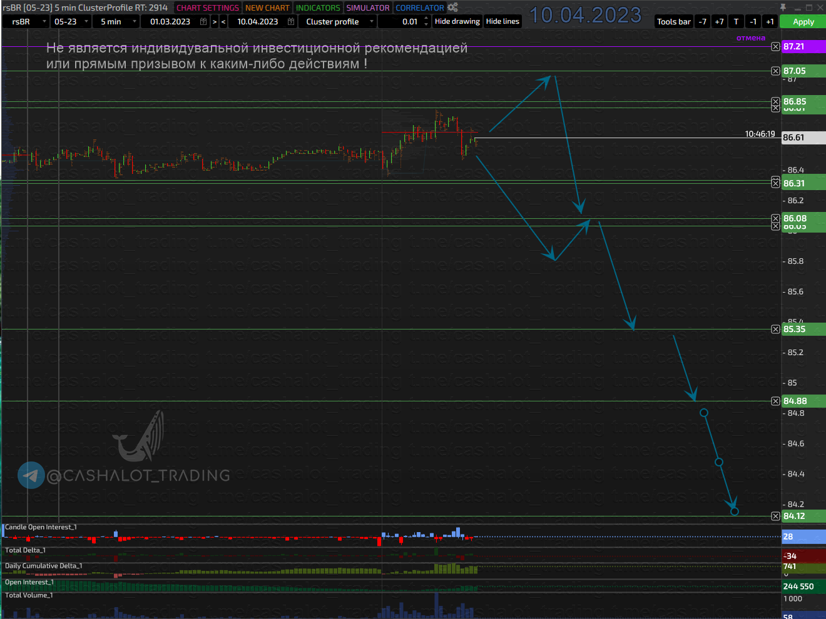The height and width of the screenshot is (619, 826).
Task: Click the purple 87.21 price label
Action: 802,47
